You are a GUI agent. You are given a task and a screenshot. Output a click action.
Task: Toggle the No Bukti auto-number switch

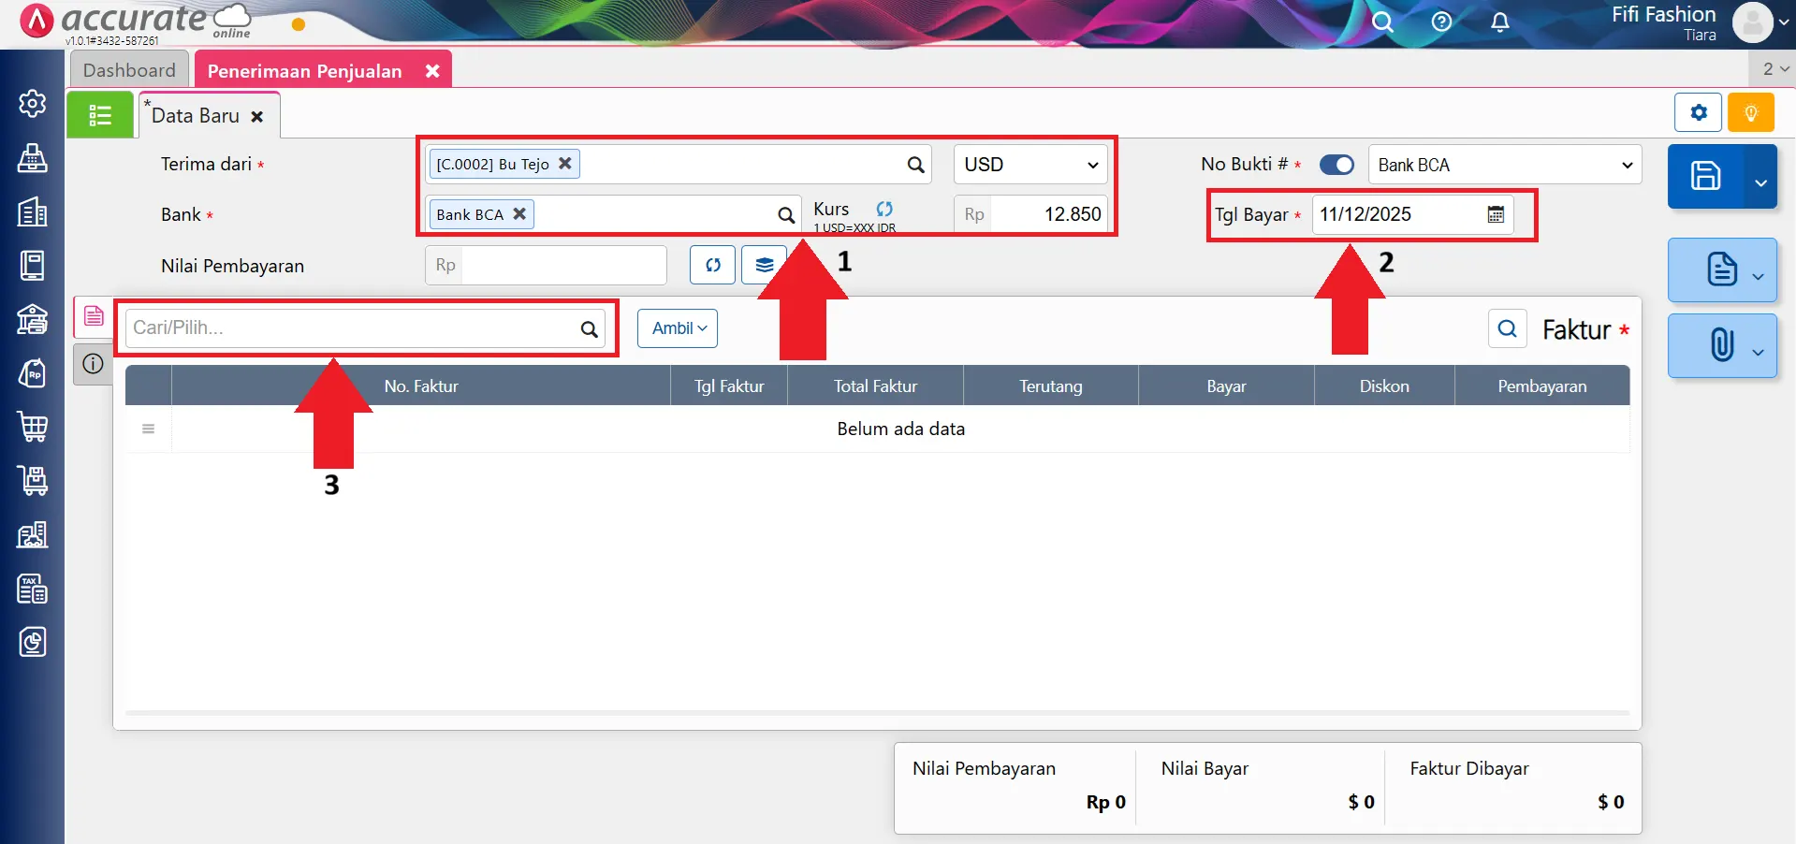(1336, 165)
